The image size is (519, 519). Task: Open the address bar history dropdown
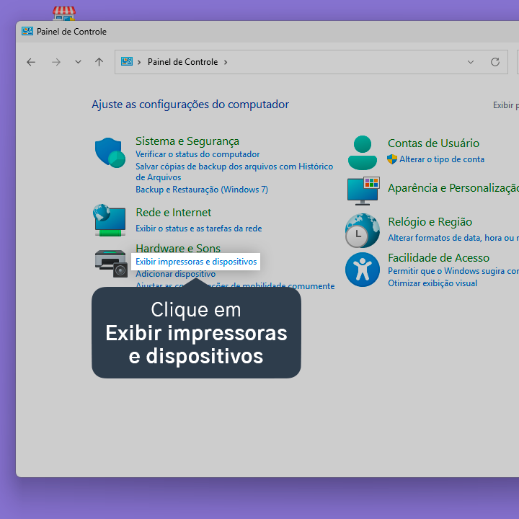(x=470, y=62)
